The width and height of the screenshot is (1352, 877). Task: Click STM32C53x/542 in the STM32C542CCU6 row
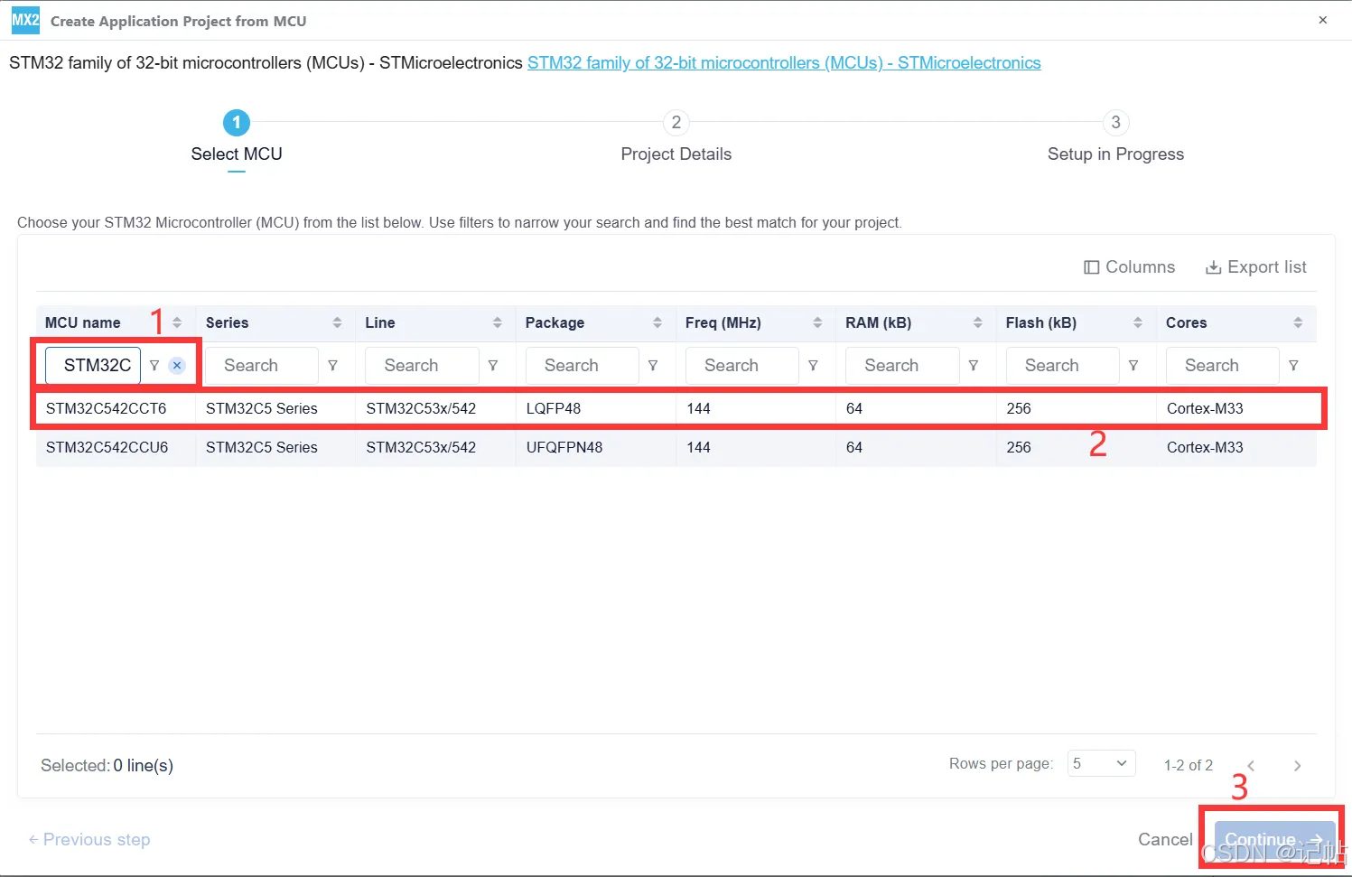[x=421, y=447]
